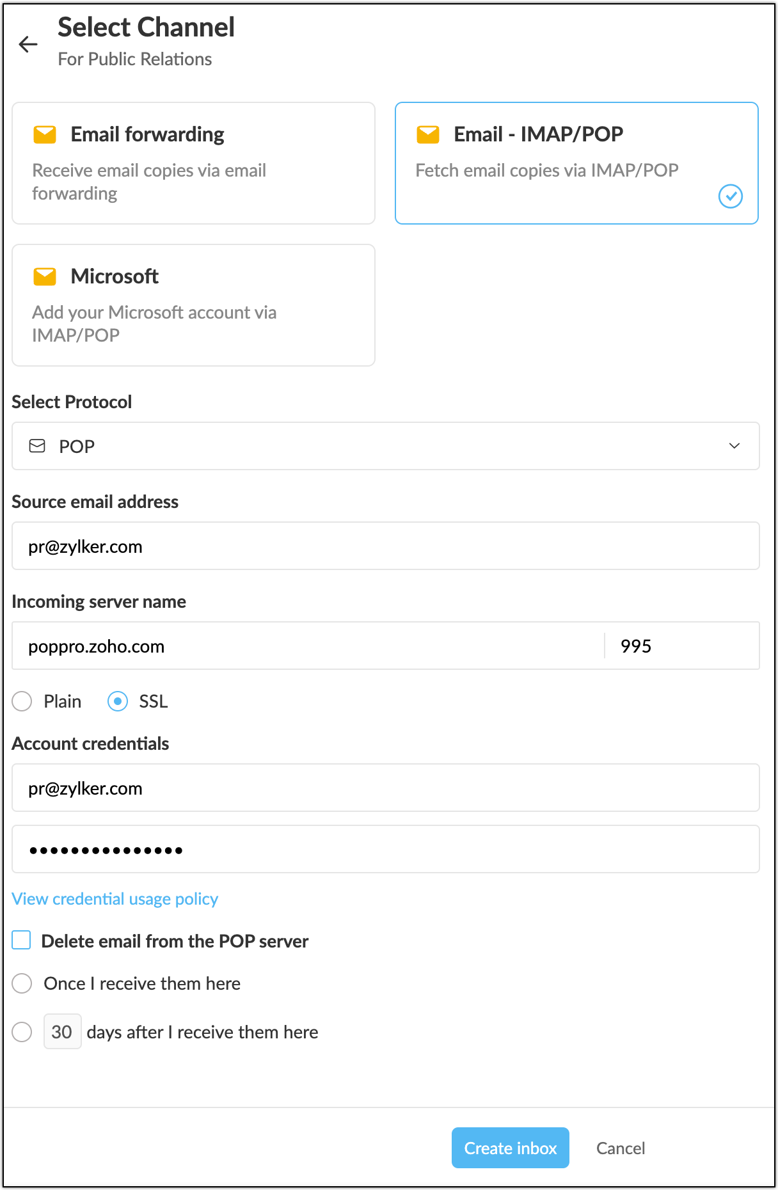The image size is (778, 1190).
Task: Click the mail icon in protocol field
Action: (38, 446)
